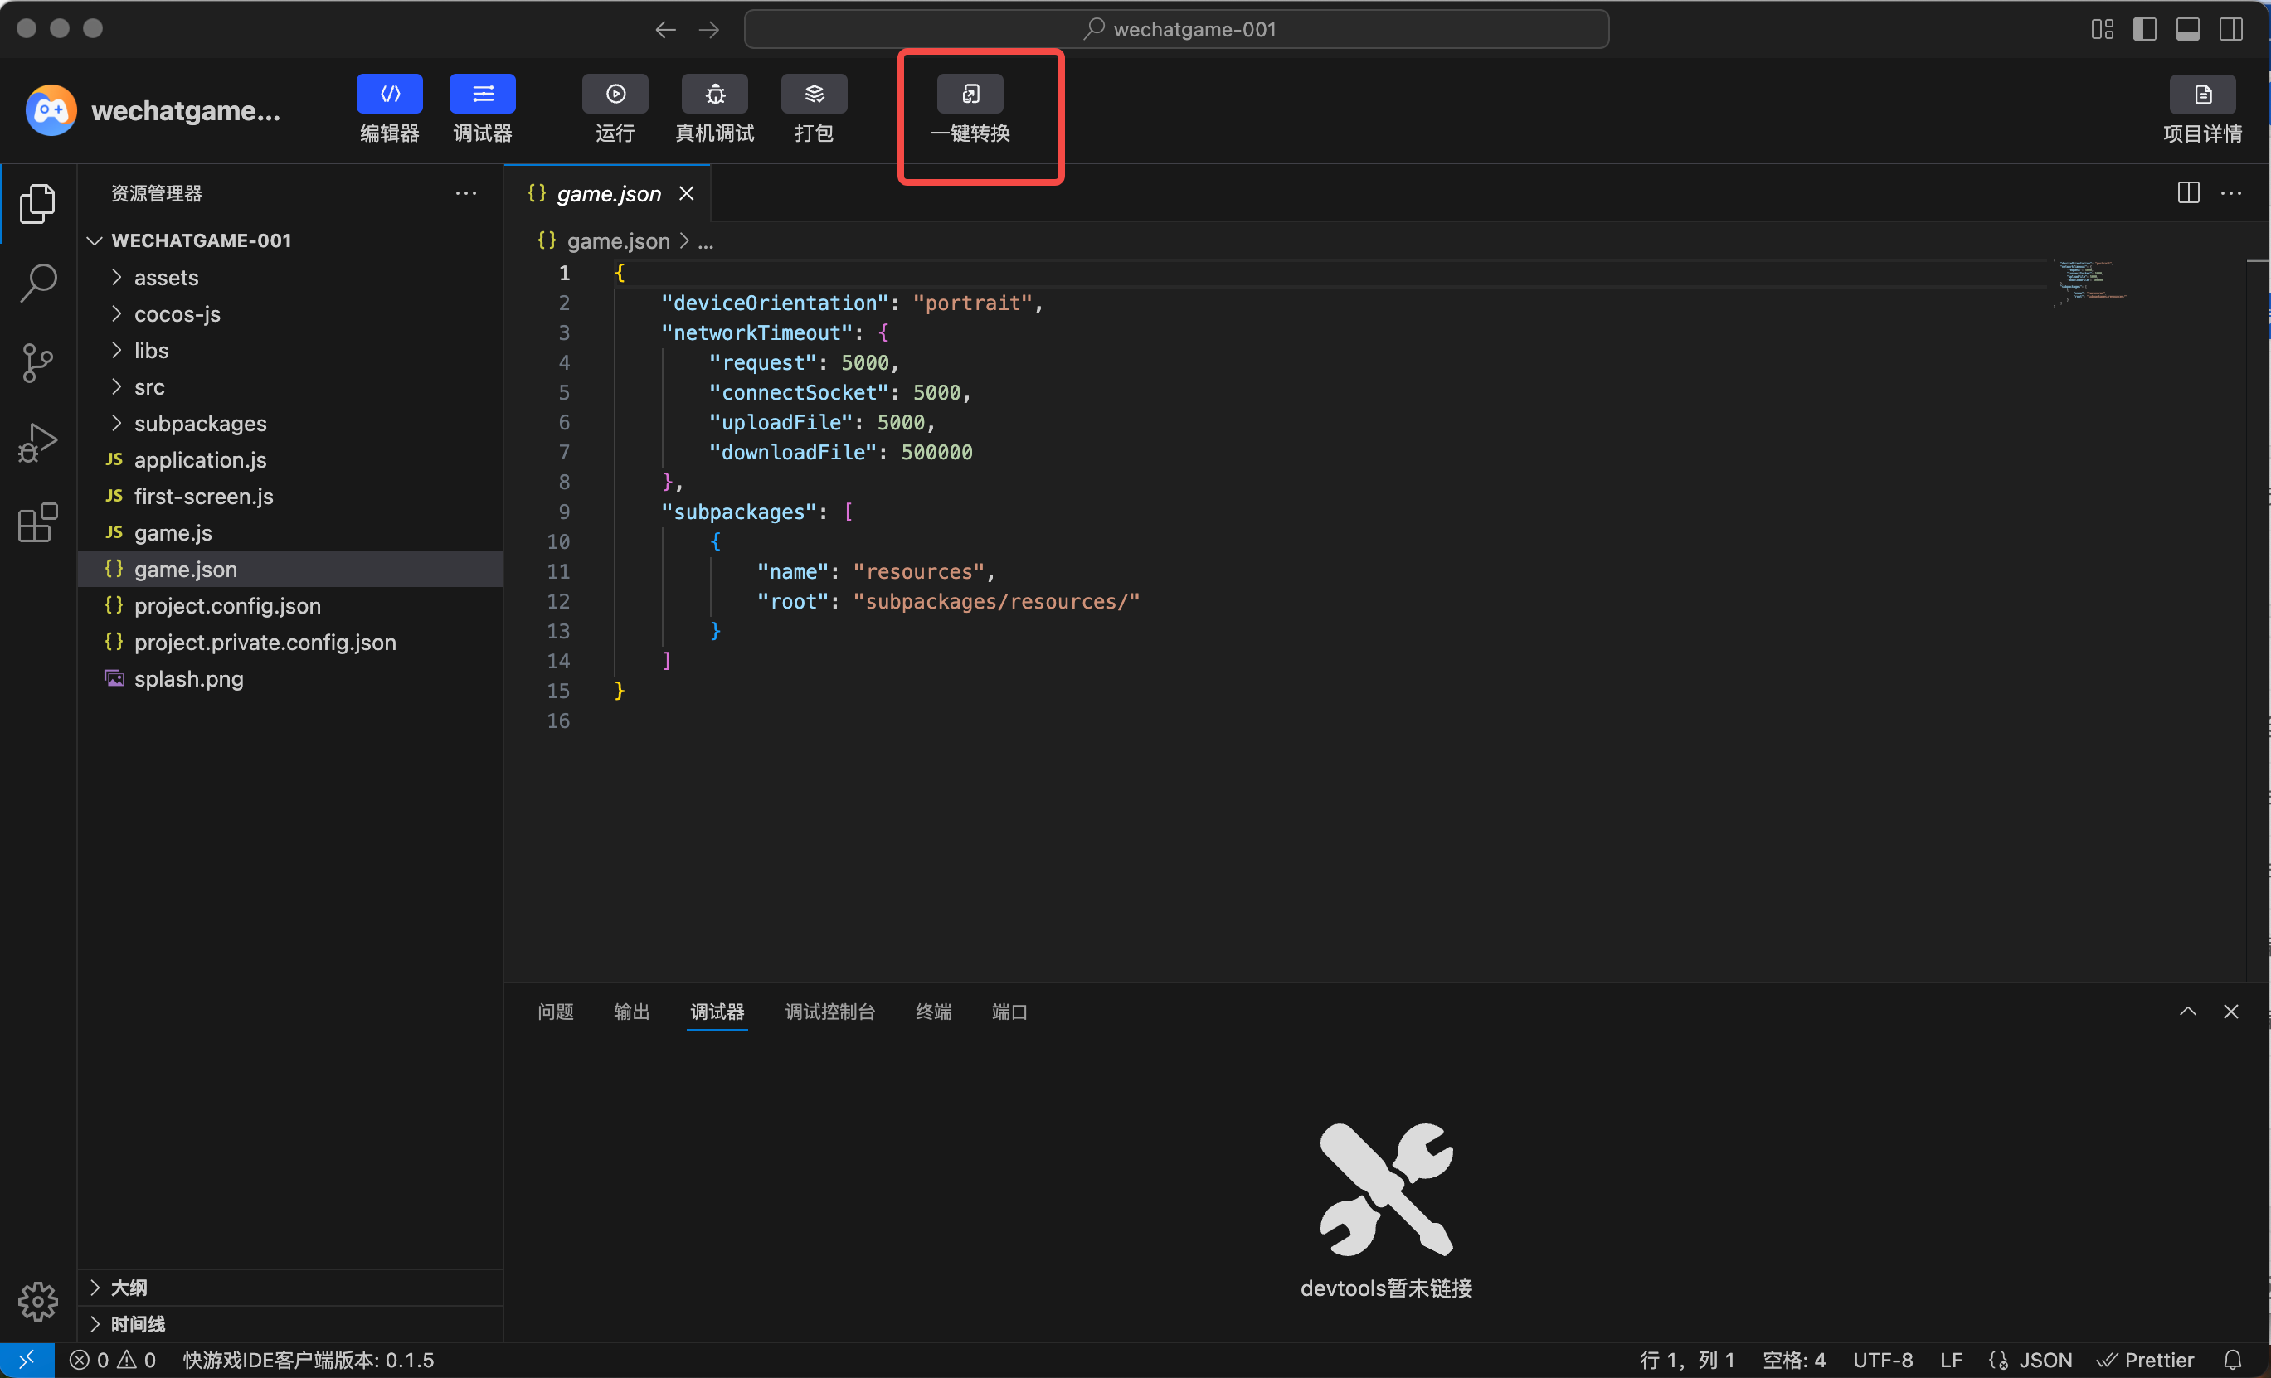Toggle primary sidebar visibility in title bar
Viewport: 2271px width, 1378px height.
[2144, 28]
